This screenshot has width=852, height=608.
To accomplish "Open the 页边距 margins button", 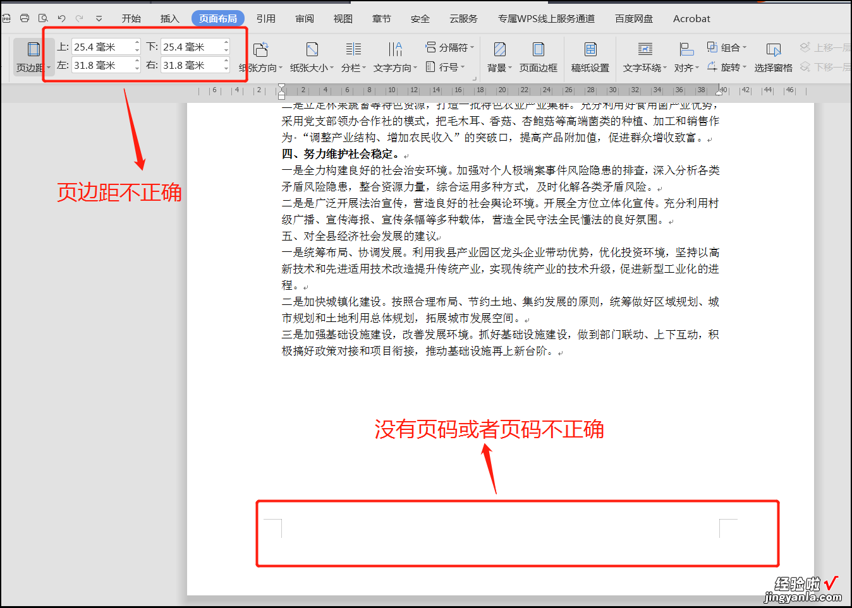I will [x=33, y=57].
